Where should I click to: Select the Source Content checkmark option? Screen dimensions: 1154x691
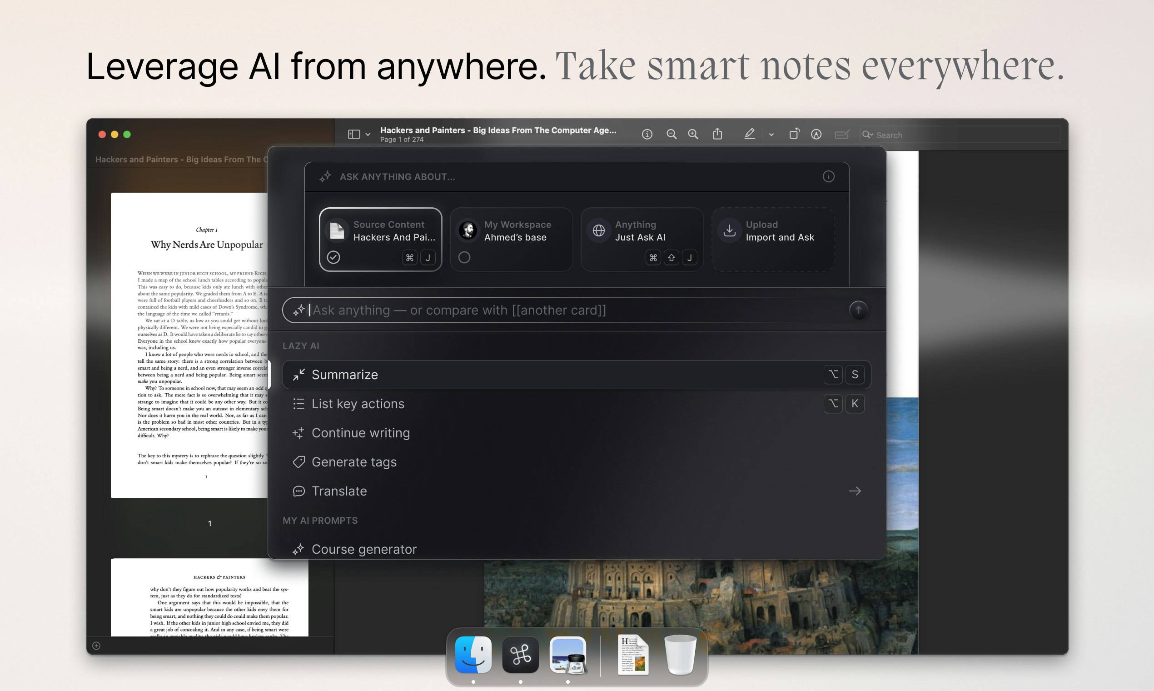[x=333, y=257]
